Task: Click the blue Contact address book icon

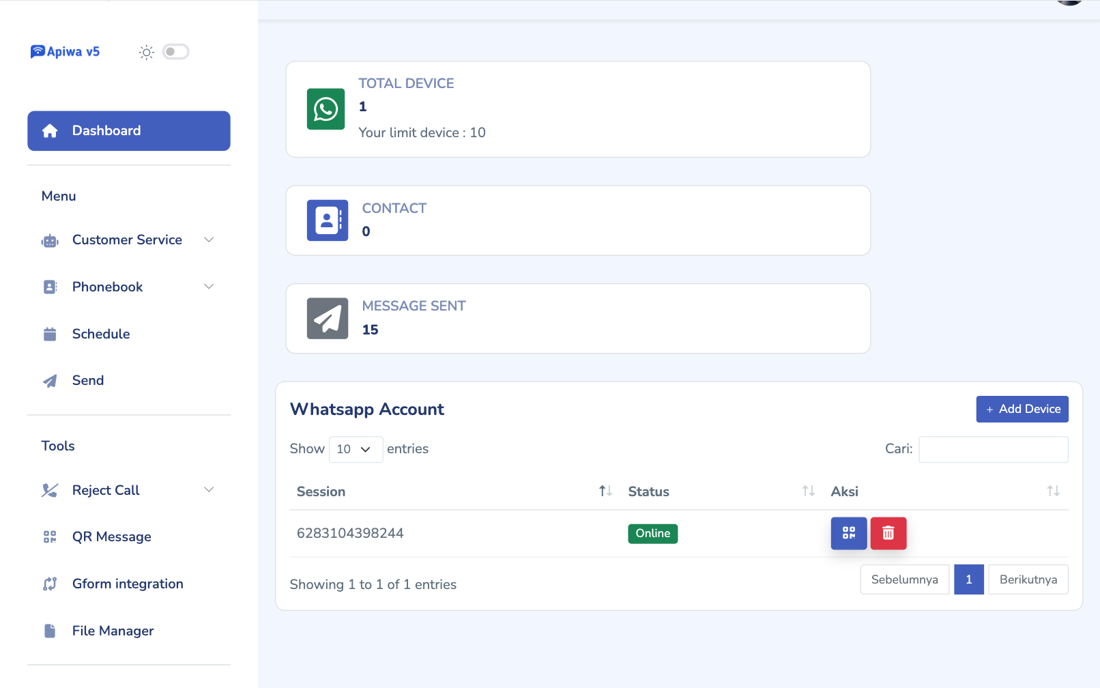Action: point(327,220)
